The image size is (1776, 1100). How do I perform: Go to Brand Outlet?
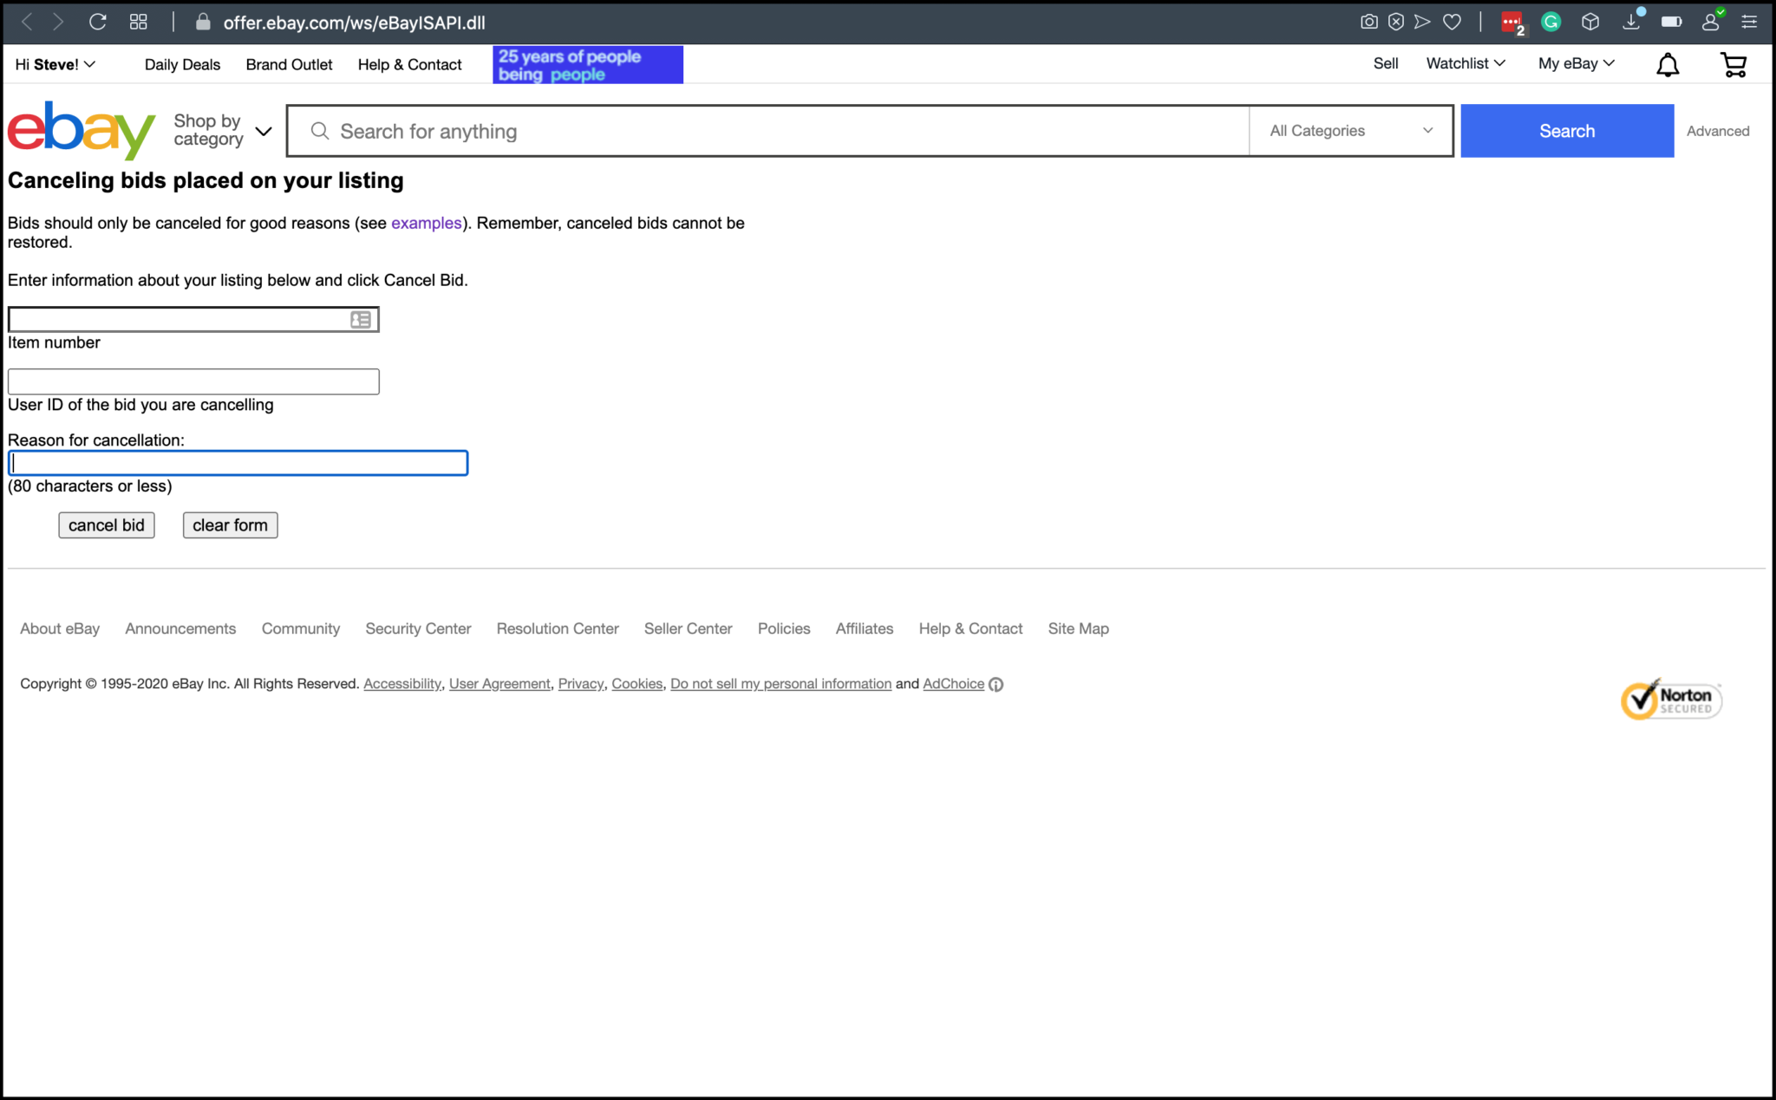point(289,65)
